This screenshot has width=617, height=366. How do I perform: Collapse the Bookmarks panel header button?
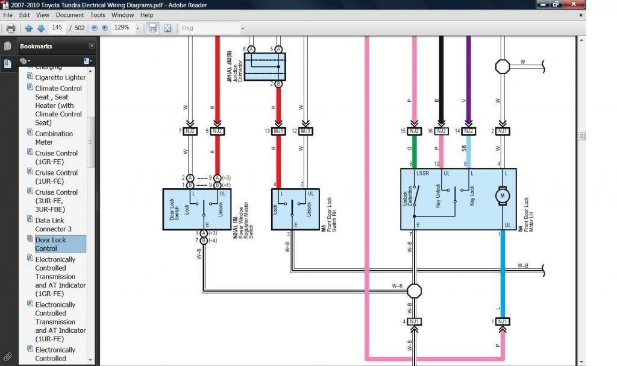(92, 46)
